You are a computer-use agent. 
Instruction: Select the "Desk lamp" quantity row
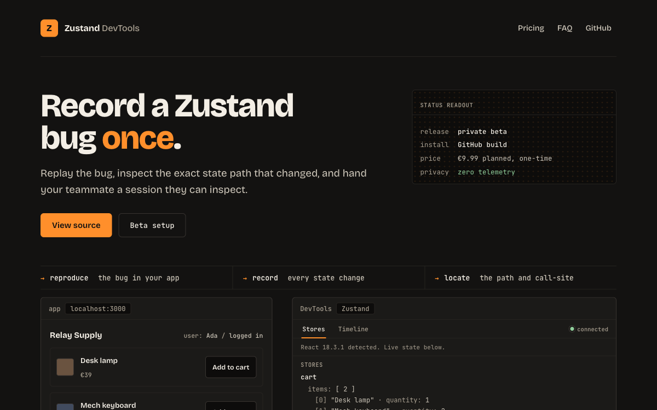372,400
